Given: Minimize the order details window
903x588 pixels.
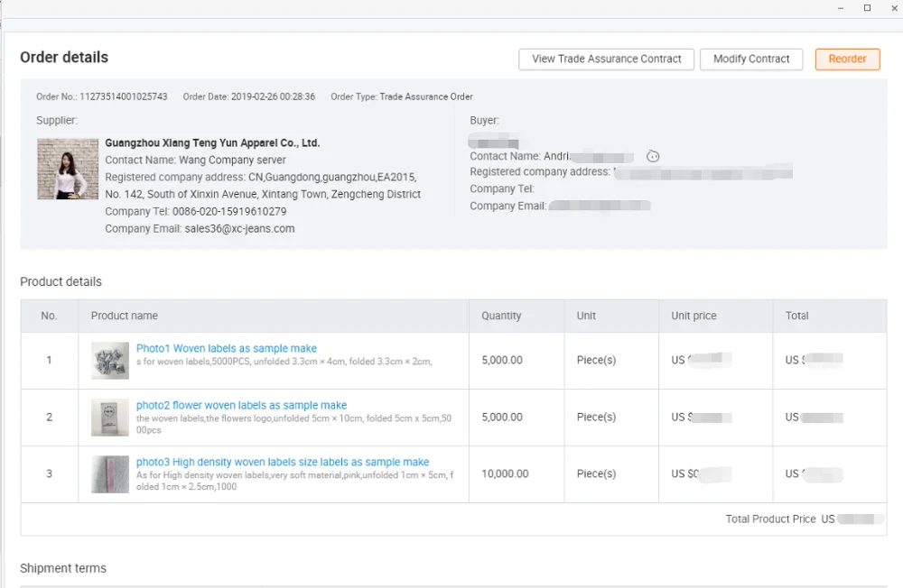Looking at the screenshot, I should pyautogui.click(x=841, y=8).
